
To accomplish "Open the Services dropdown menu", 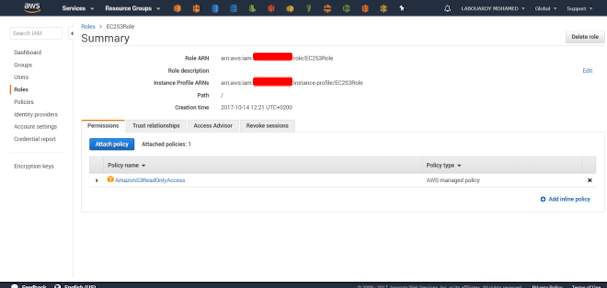I will pyautogui.click(x=78, y=9).
